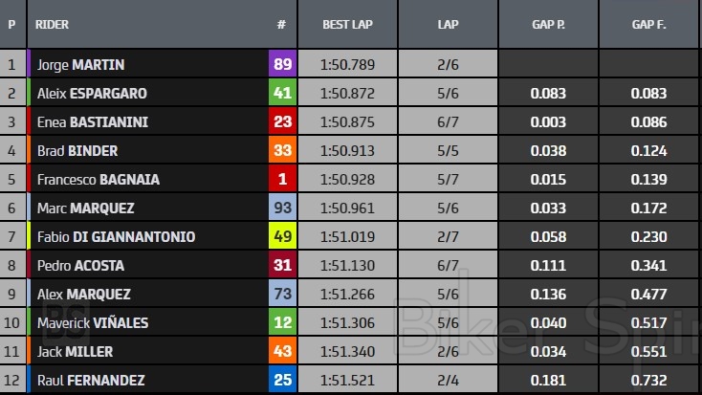
Task: Click Pedro ACOSTA's name
Action: [x=80, y=266]
